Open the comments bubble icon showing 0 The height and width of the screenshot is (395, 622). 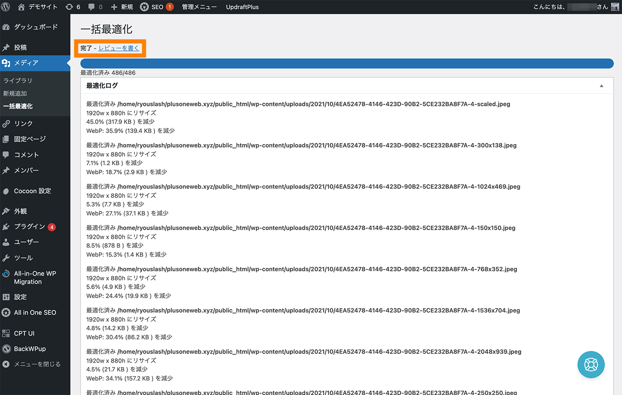click(x=92, y=7)
